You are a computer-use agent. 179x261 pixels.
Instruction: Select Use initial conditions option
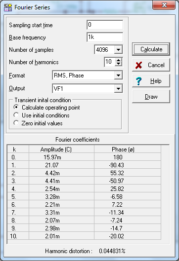click(16, 115)
